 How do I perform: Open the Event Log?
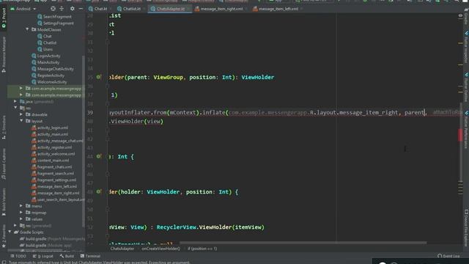[448, 256]
